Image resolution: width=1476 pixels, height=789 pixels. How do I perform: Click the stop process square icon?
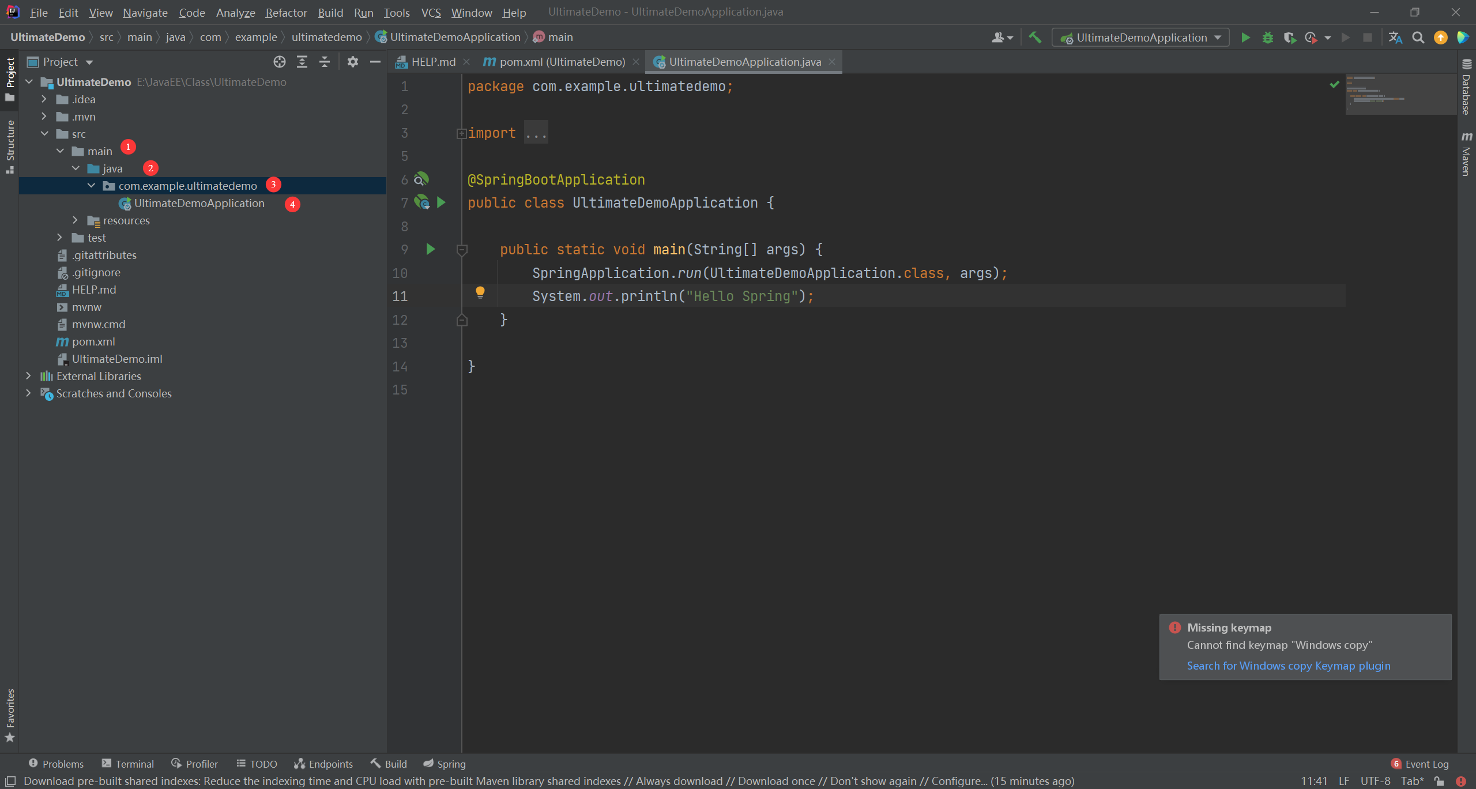(1367, 37)
